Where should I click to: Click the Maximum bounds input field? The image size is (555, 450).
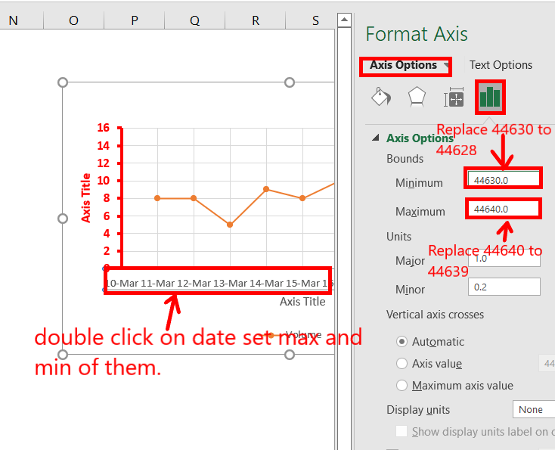click(x=504, y=209)
